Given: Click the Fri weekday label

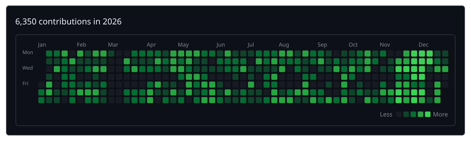Looking at the screenshot, I should (x=26, y=83).
